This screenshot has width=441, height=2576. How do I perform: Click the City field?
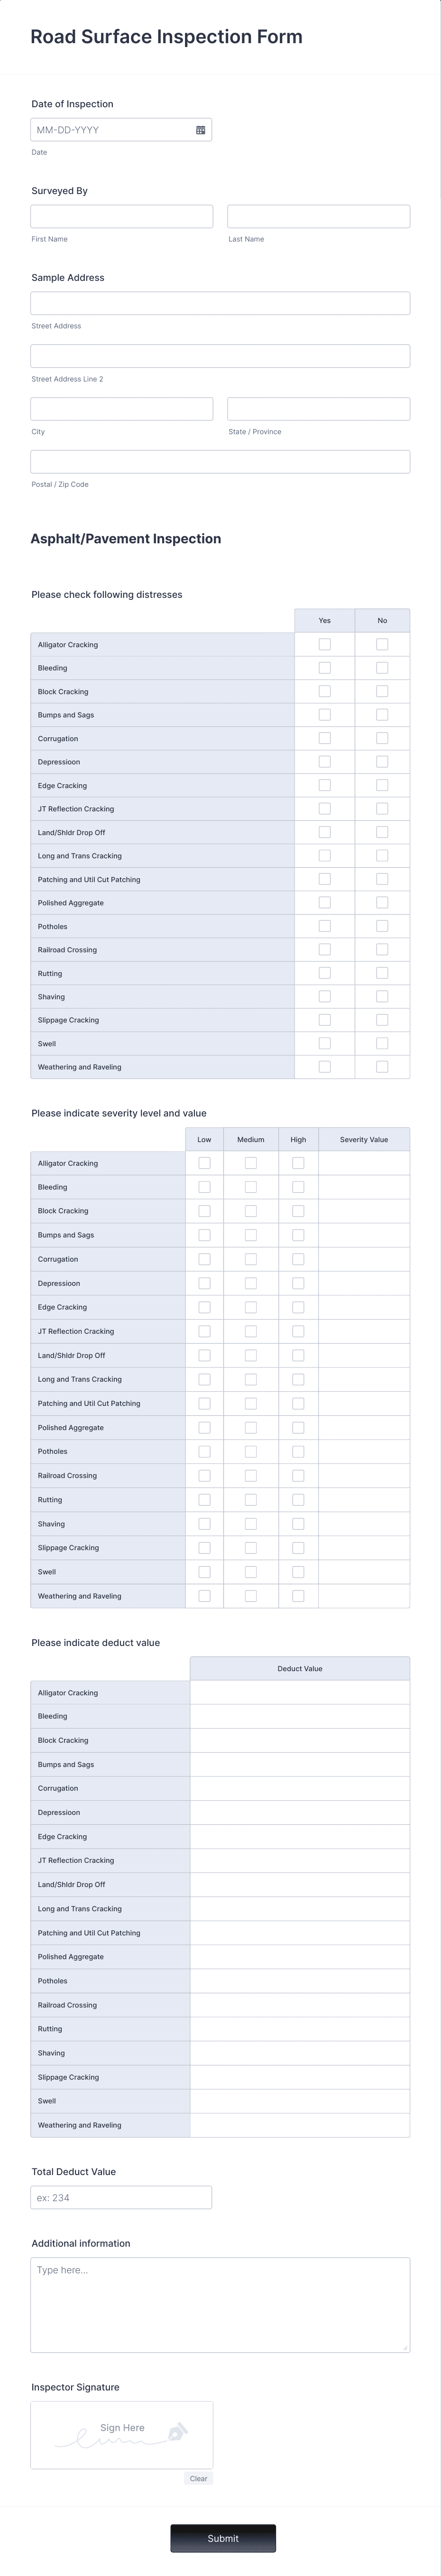point(120,408)
